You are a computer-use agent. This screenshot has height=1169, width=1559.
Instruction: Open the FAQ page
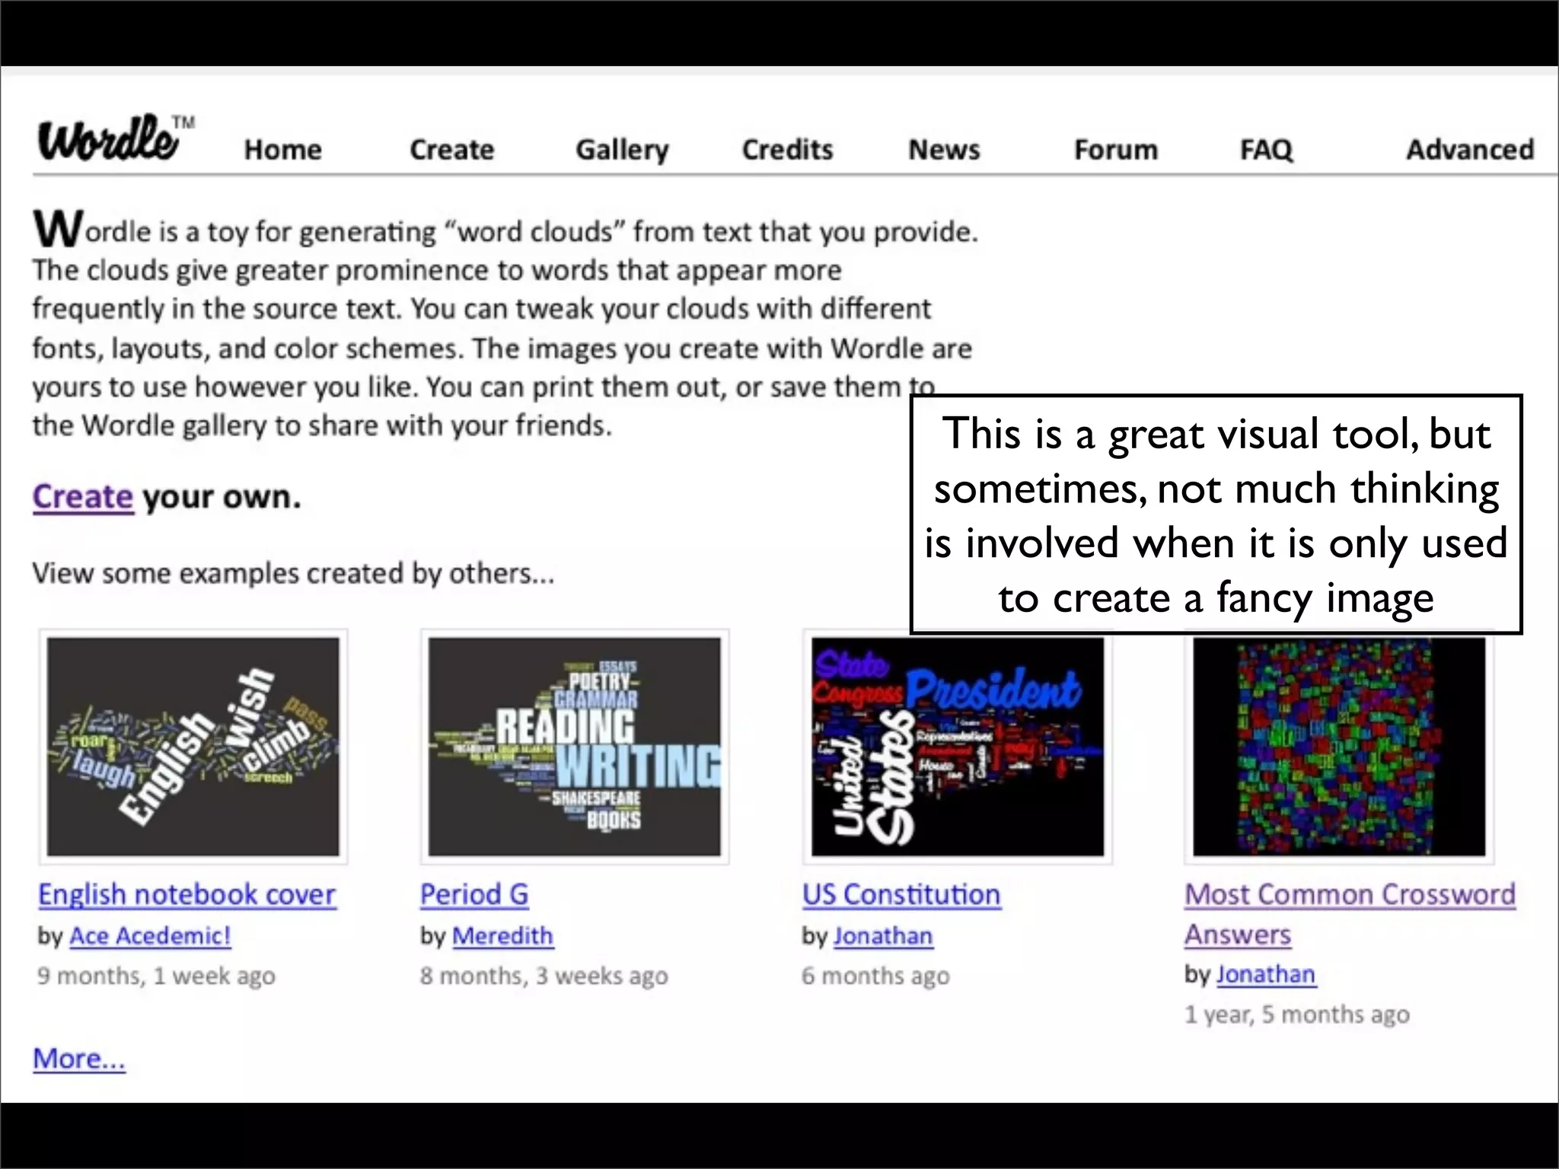[x=1266, y=150]
